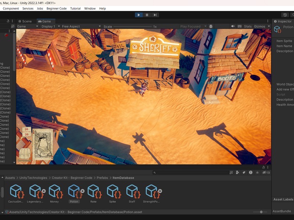This screenshot has height=220, width=294.
Task: Open the Inspector tab
Action: click(x=283, y=21)
